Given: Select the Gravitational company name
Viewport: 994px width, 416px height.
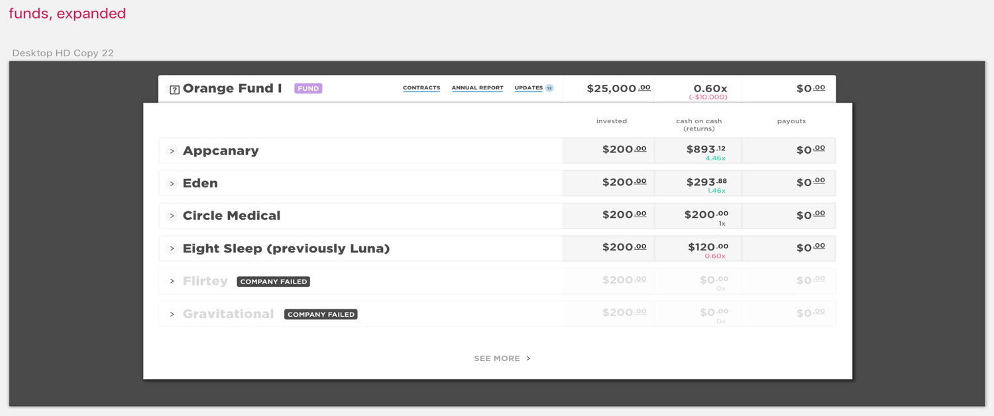Looking at the screenshot, I should [x=228, y=313].
